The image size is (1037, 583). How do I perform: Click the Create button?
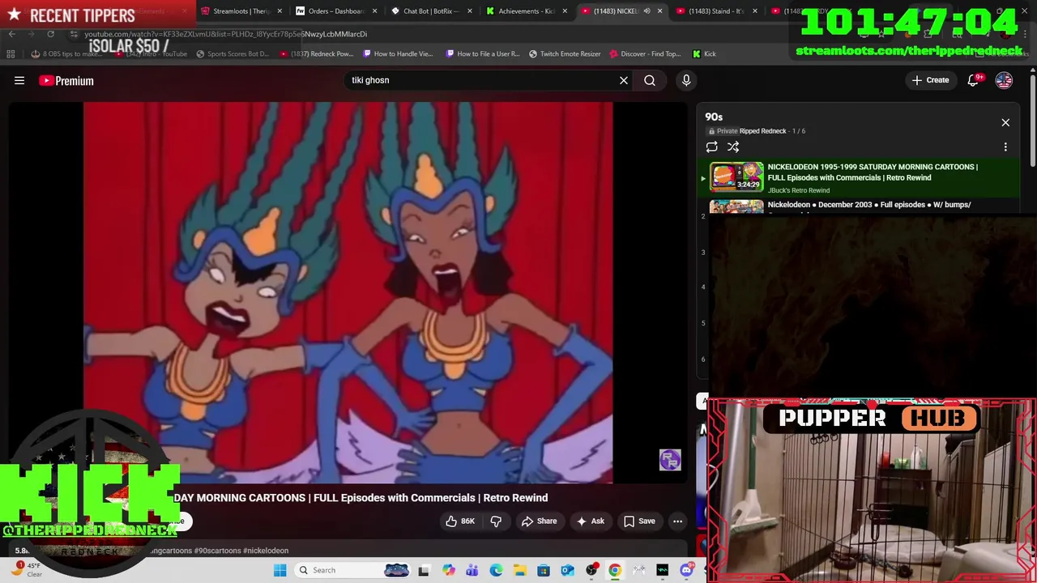tap(930, 80)
